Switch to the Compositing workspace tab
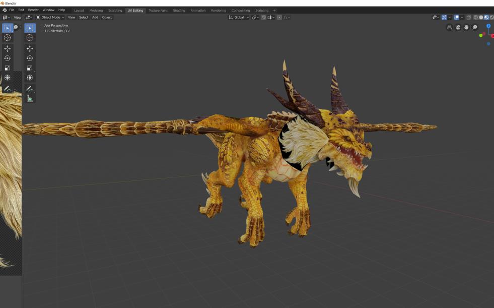The width and height of the screenshot is (494, 308). click(x=241, y=11)
